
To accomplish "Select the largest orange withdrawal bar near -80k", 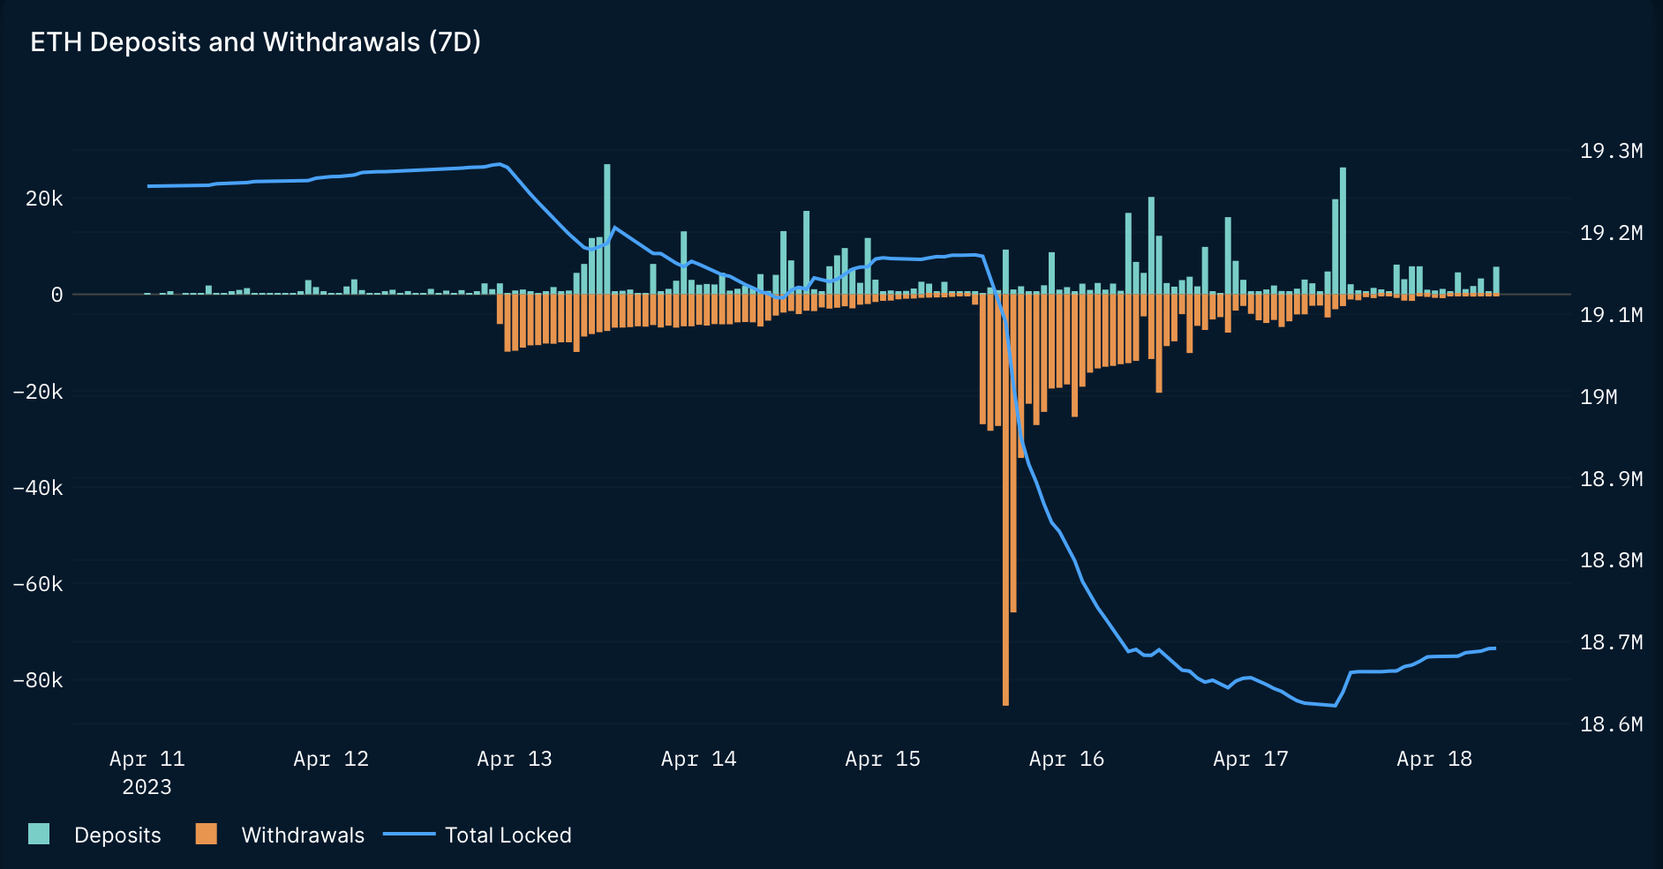I will coord(1005,499).
